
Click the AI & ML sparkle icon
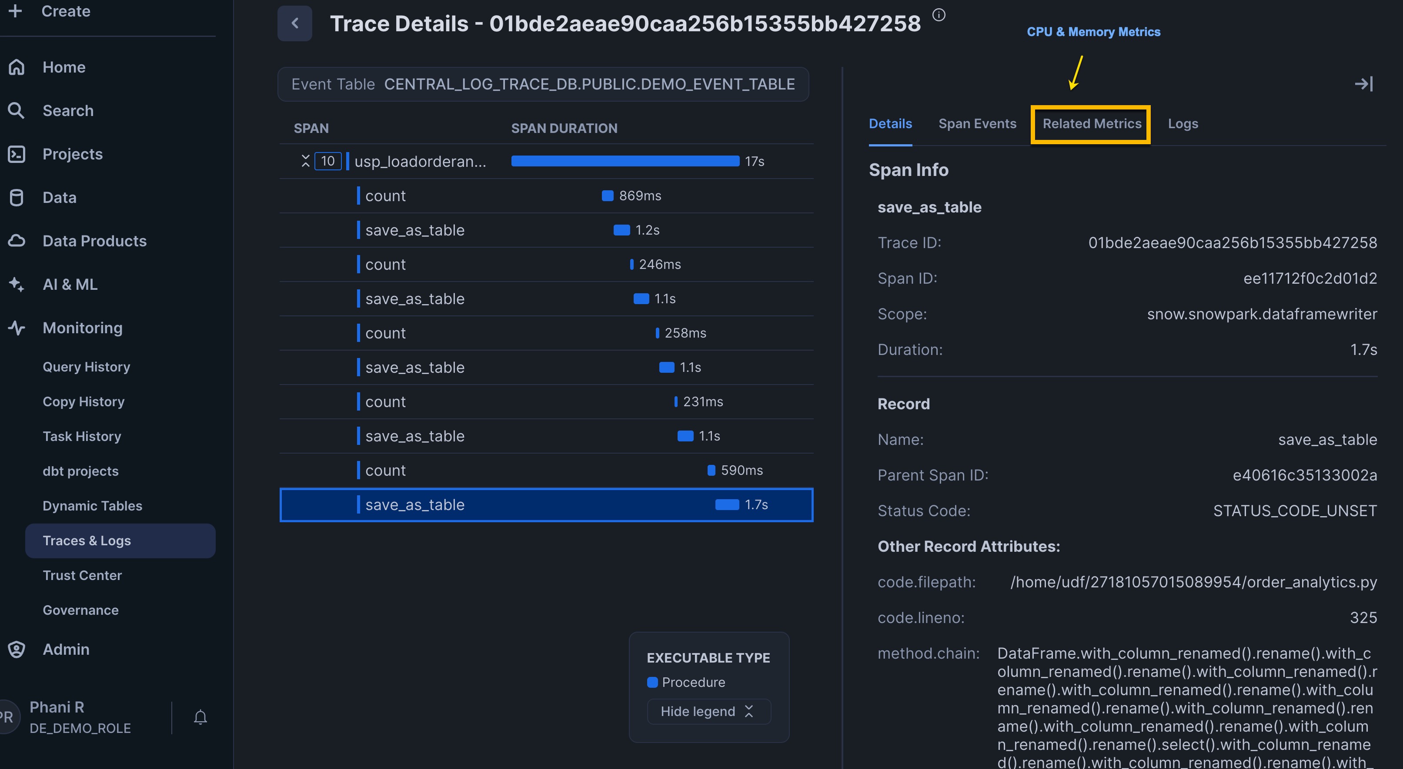point(17,284)
